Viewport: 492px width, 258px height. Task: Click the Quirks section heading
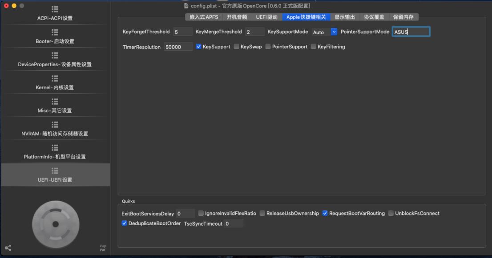tap(128, 201)
